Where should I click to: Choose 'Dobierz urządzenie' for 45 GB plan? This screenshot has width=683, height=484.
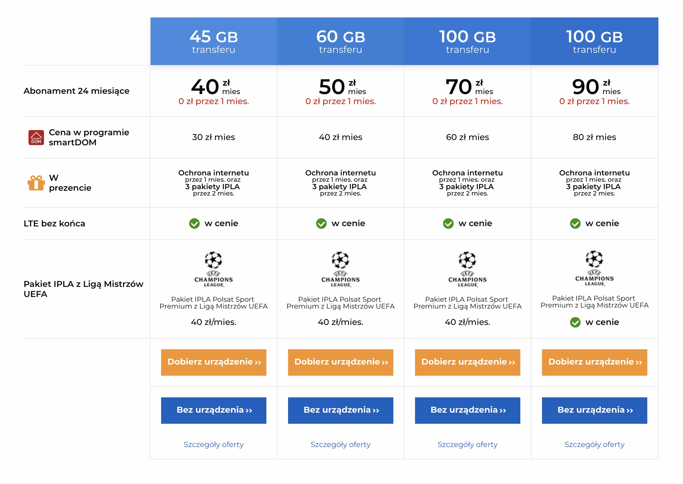(x=214, y=362)
